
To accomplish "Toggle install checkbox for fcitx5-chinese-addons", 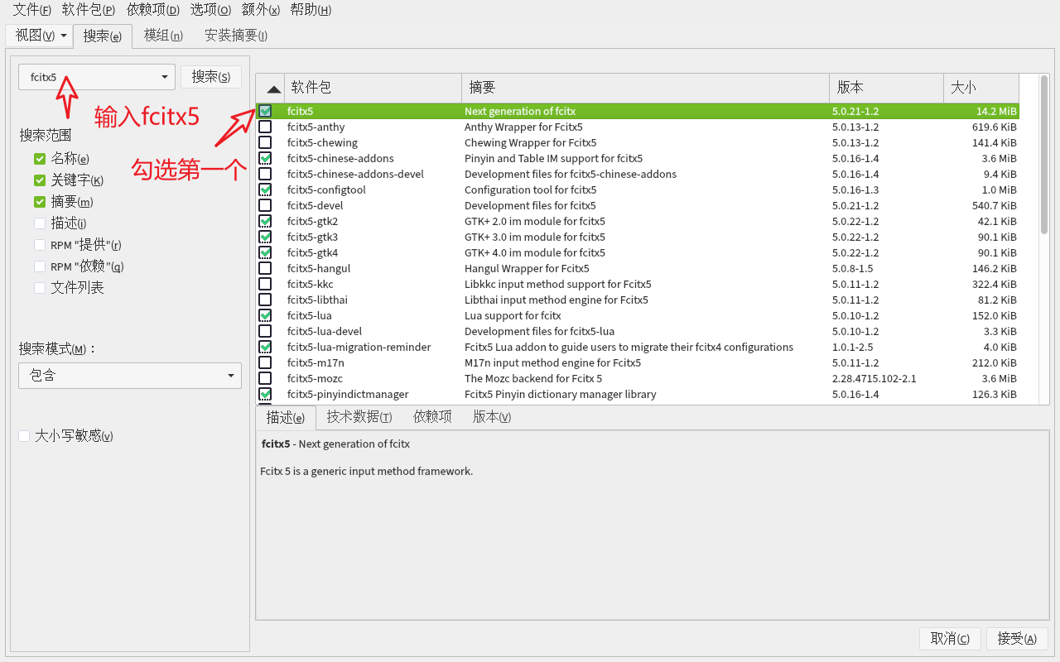I will pyautogui.click(x=265, y=158).
